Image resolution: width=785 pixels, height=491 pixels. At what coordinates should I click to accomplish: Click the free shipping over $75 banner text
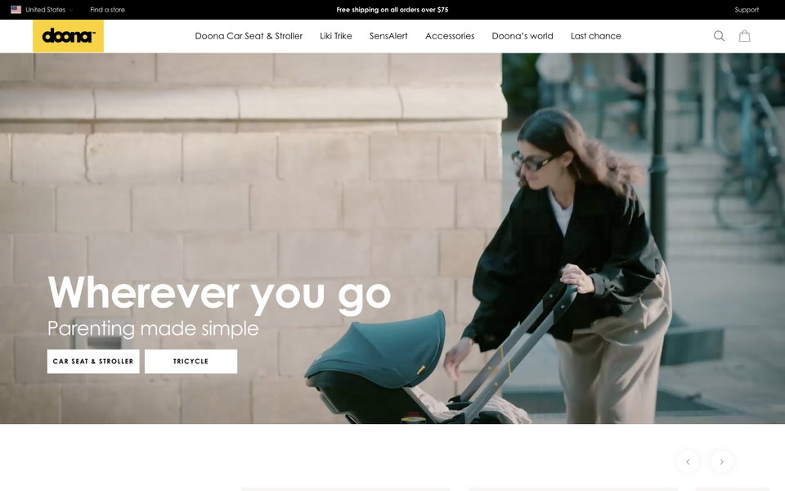[x=392, y=10]
